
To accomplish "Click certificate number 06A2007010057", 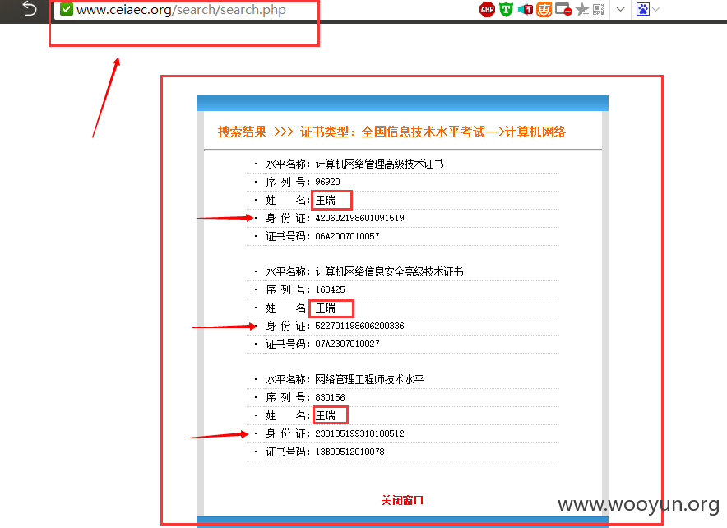I will 347,236.
